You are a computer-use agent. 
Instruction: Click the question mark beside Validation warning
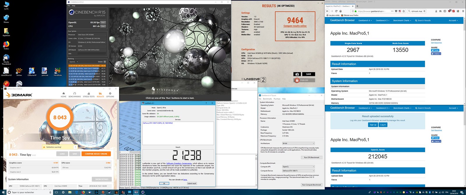coord(75,147)
